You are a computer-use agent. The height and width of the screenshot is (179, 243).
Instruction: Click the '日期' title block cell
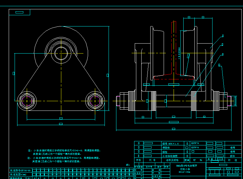pos(166,167)
